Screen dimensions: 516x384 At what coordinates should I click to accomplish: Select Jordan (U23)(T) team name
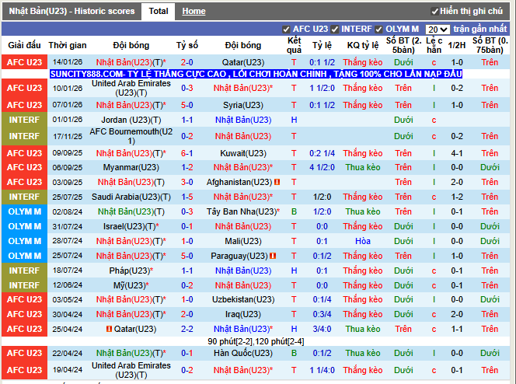(131, 120)
